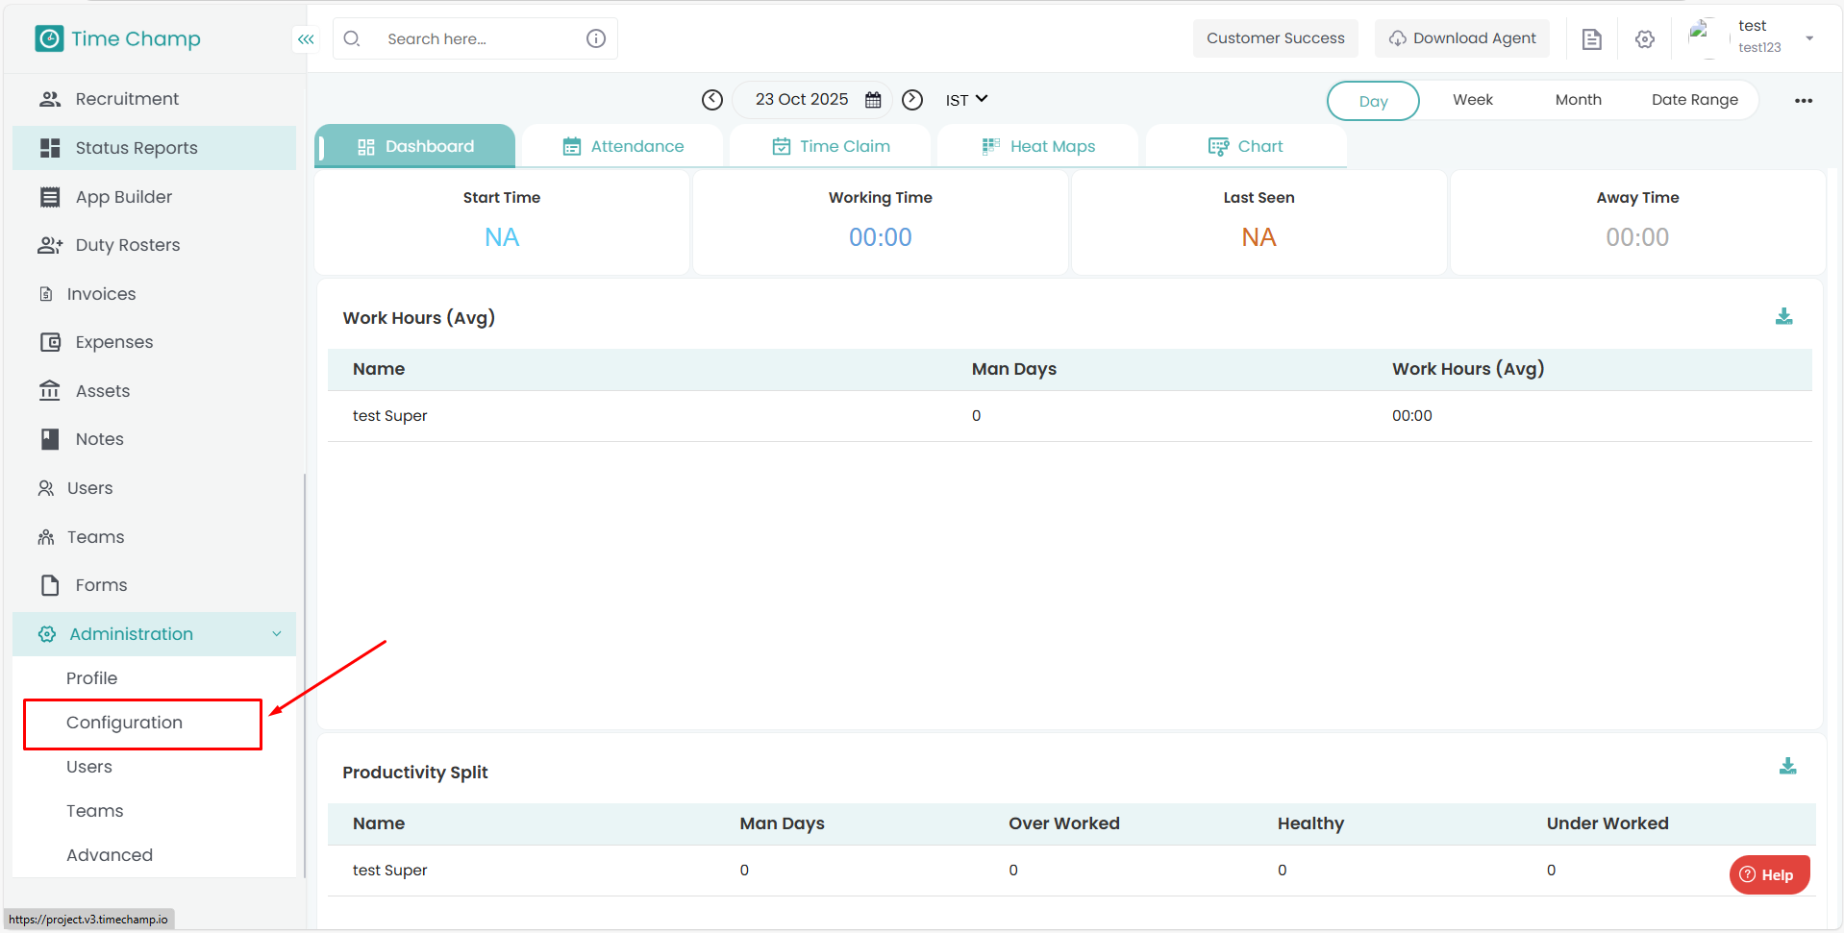Open the calendar date picker icon
Screen dimensions: 1844x933
pyautogui.click(x=873, y=100)
